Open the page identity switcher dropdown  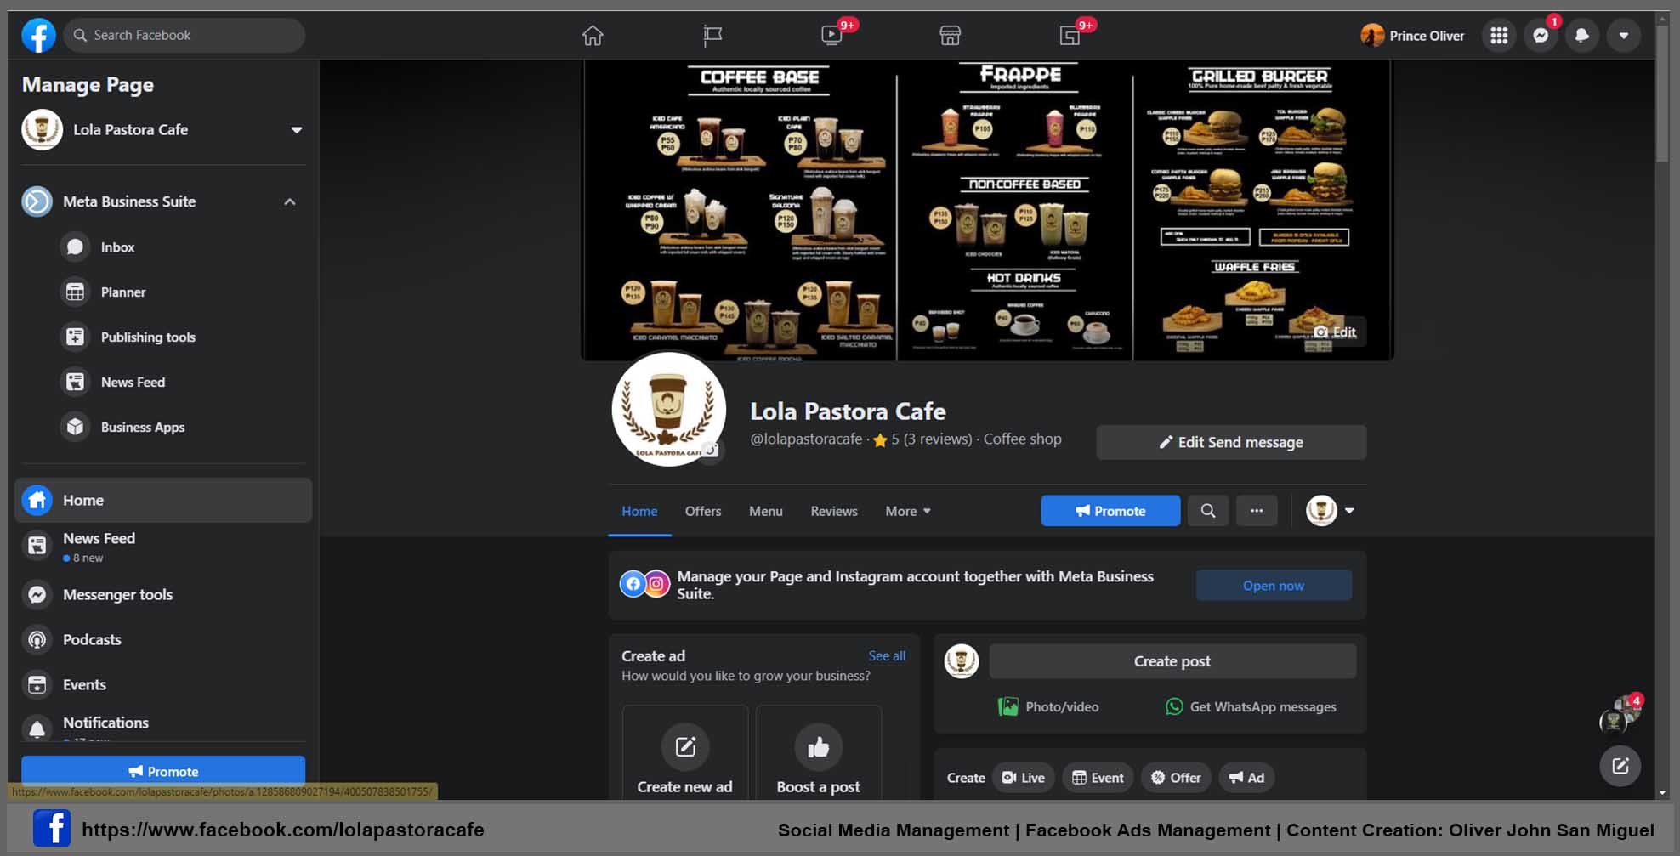pos(1331,511)
